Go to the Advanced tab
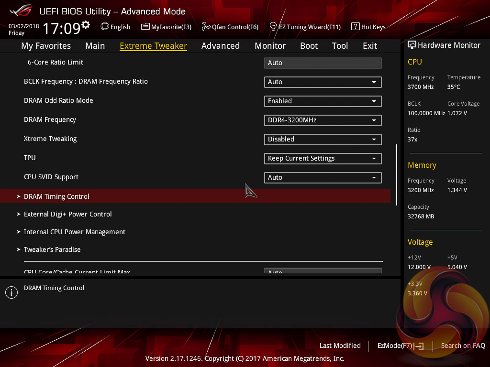 [x=221, y=46]
